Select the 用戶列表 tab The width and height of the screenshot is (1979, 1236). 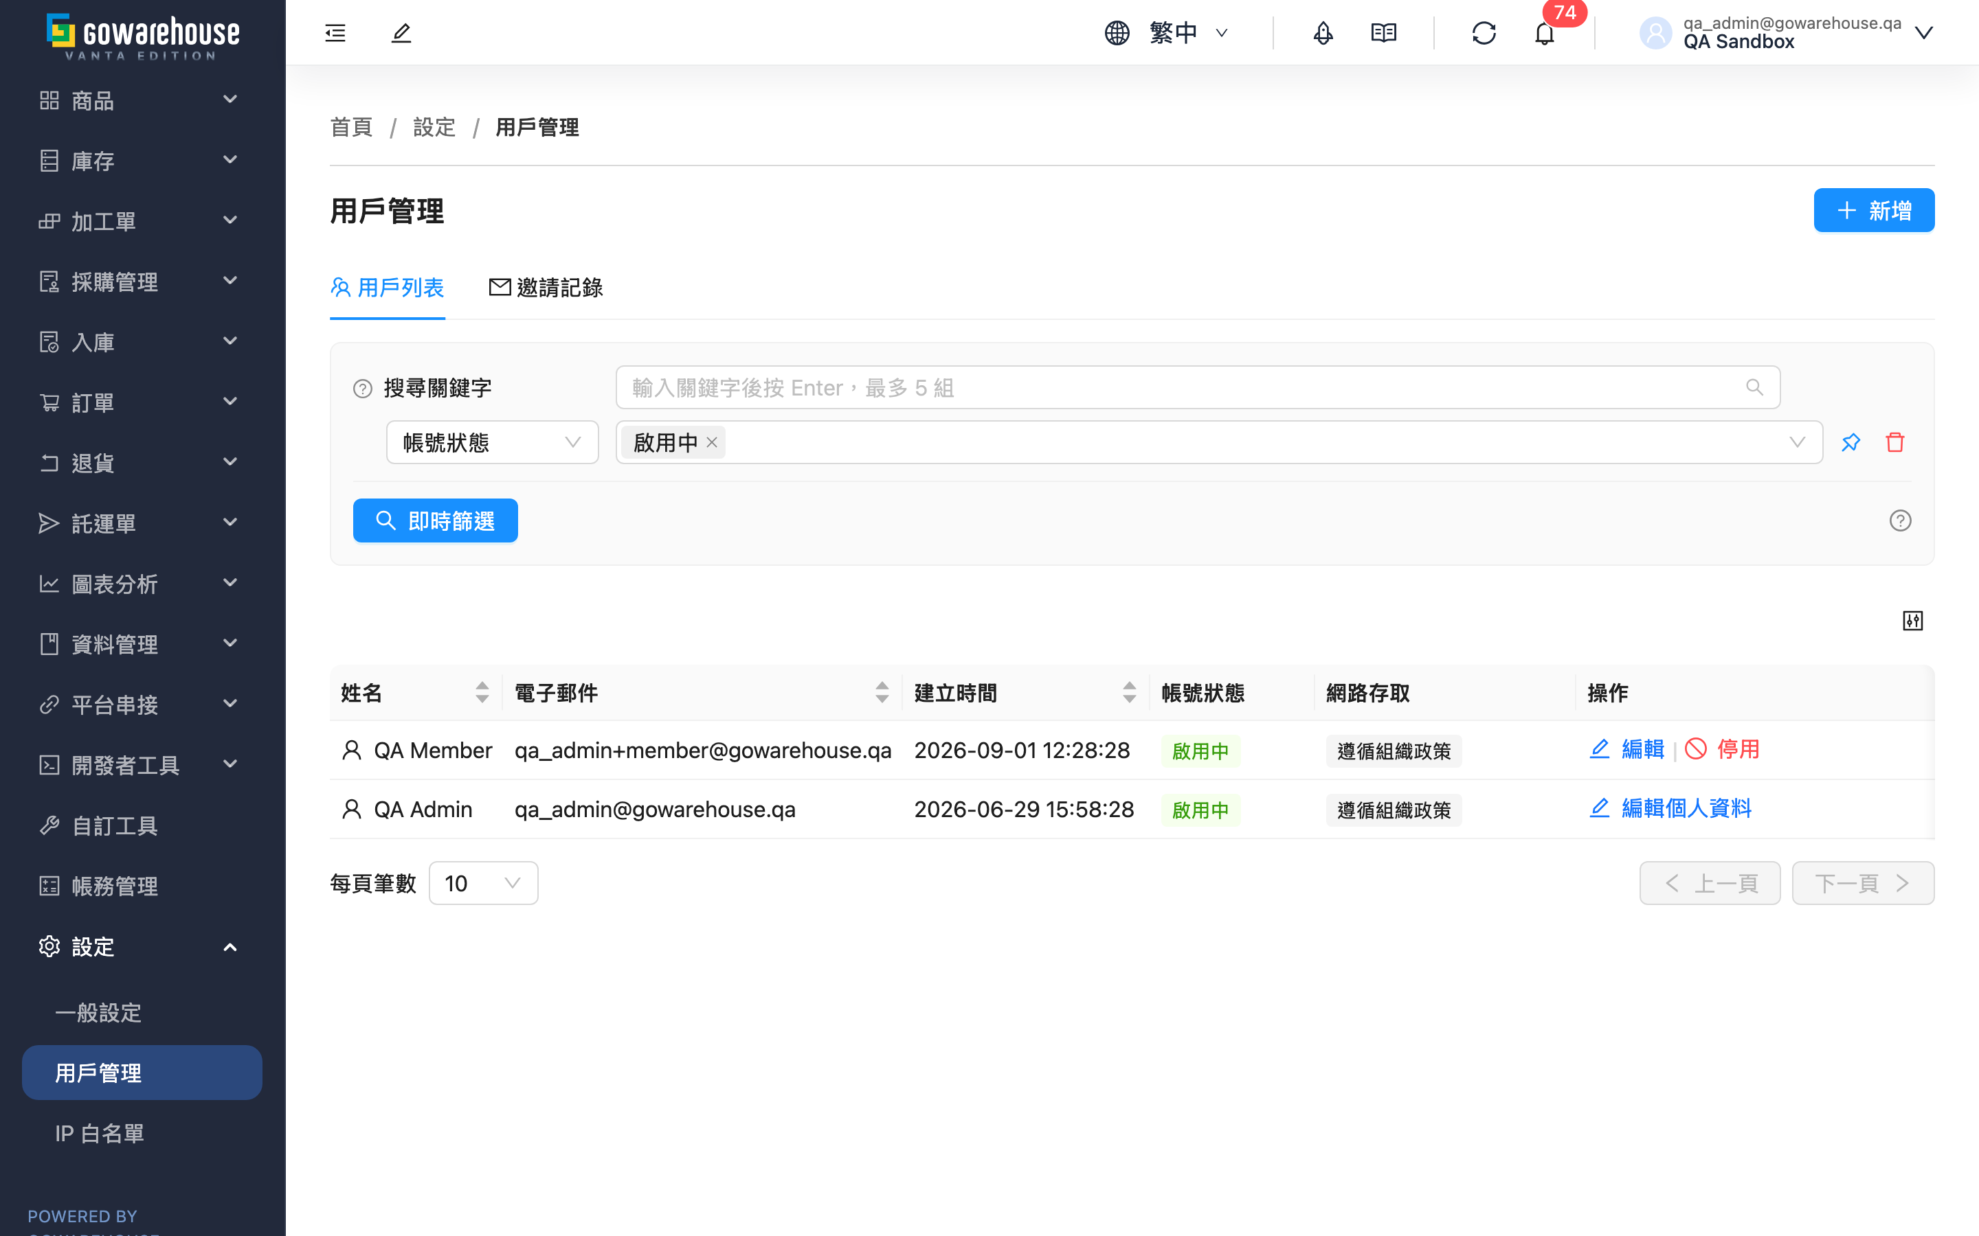388,288
